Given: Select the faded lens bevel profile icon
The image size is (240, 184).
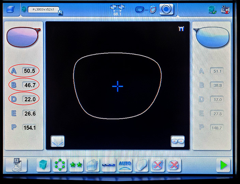Looking at the screenshot, I should tap(92, 165).
